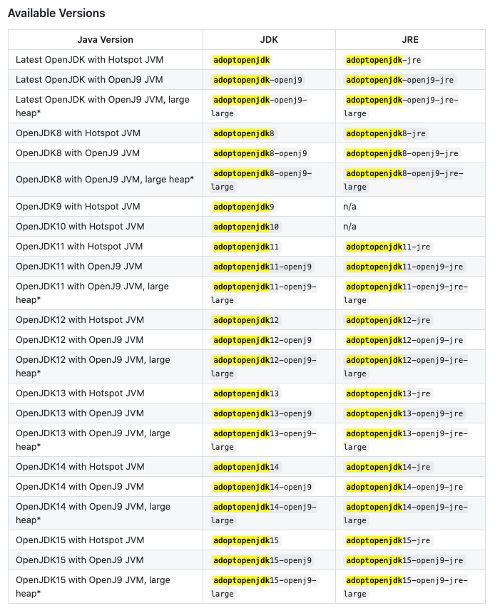This screenshot has height=613, width=495.
Task: Select 'OpenJDK12 with Hotspot JVM' row label
Action: pyautogui.click(x=80, y=320)
